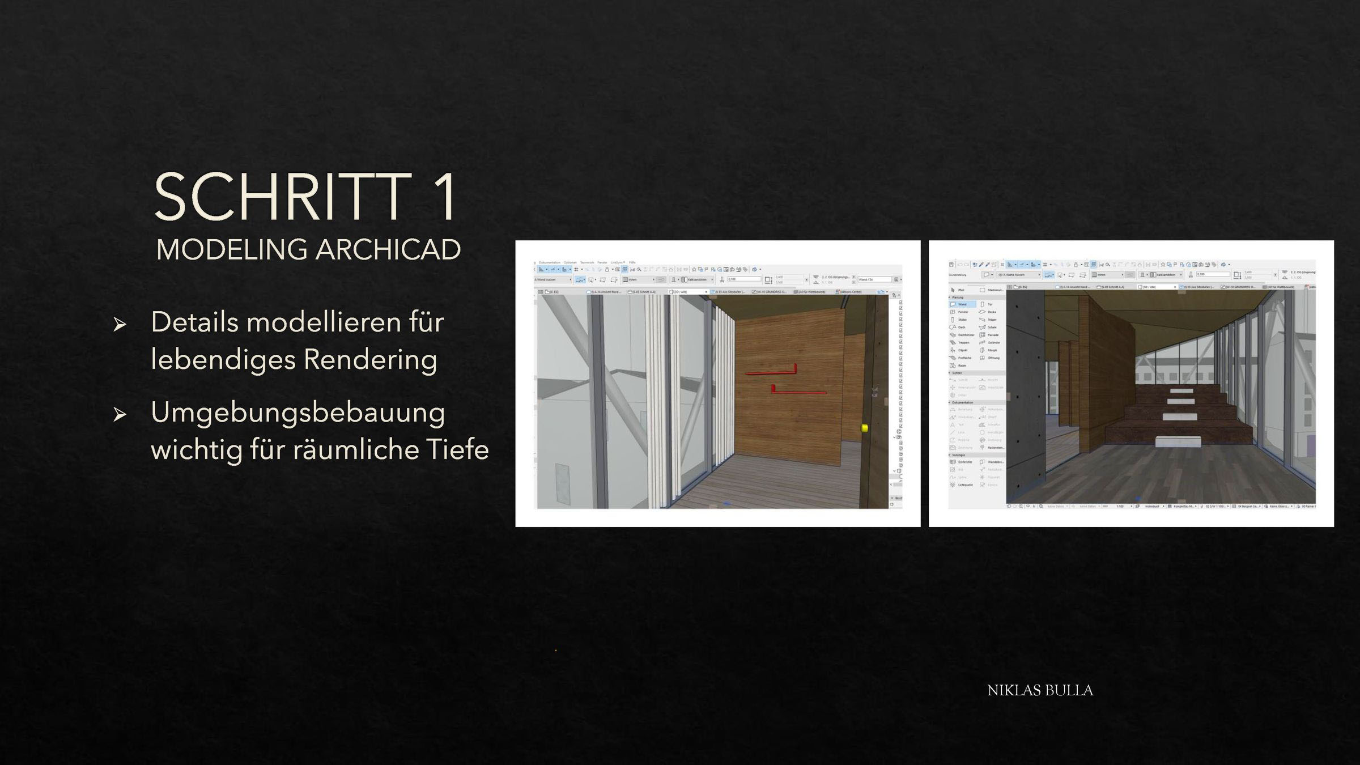Select the Decke slab tool
1360x765 pixels.
988,312
